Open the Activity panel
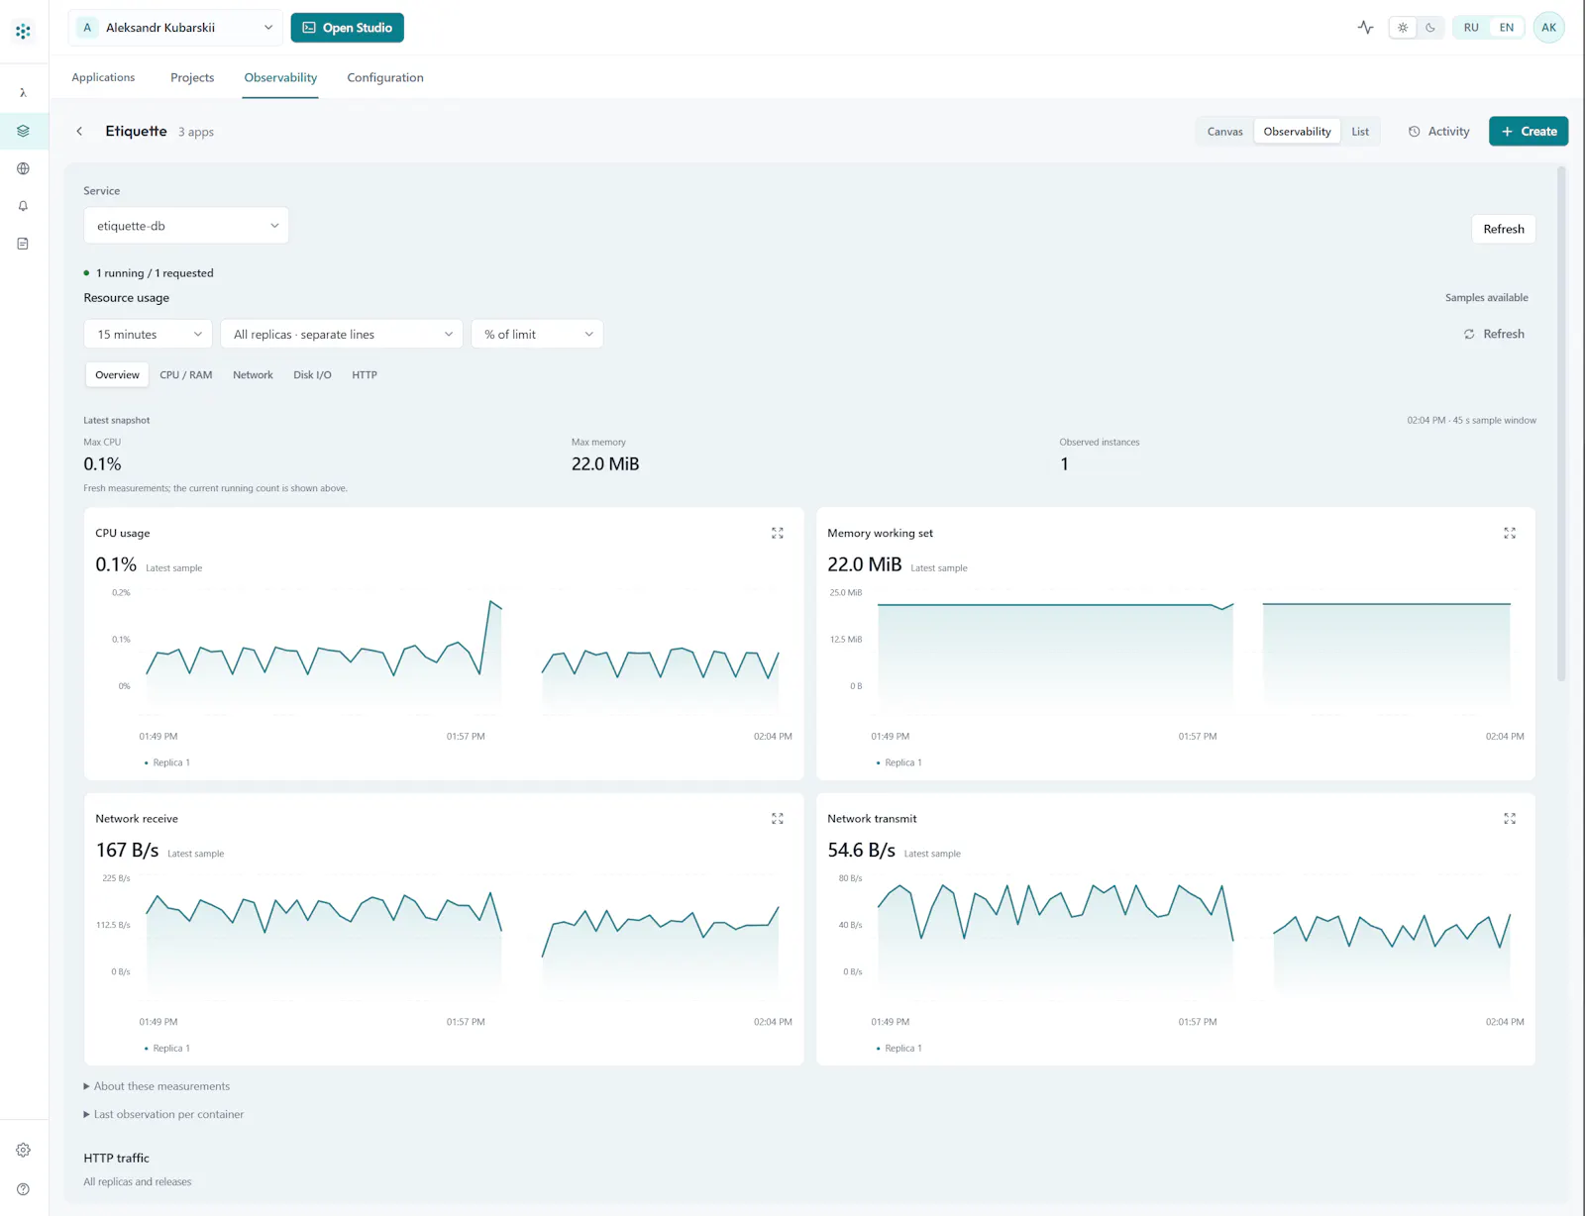1585x1216 pixels. click(1438, 131)
